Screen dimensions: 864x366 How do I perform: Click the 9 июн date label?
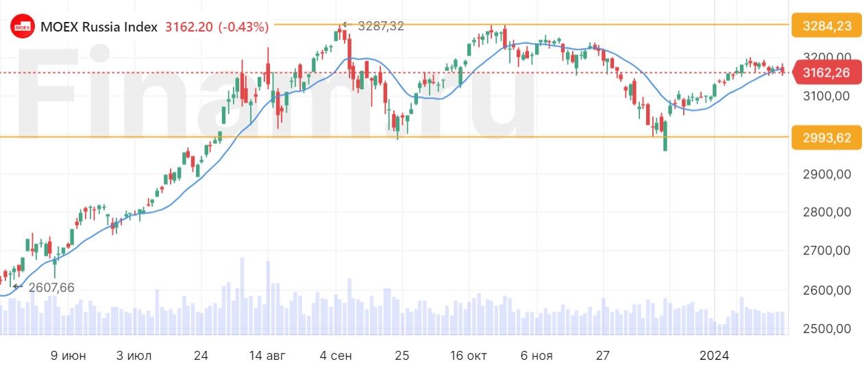(69, 356)
